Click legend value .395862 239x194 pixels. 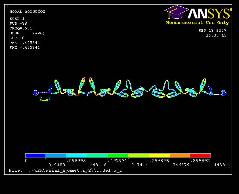[x=200, y=161]
